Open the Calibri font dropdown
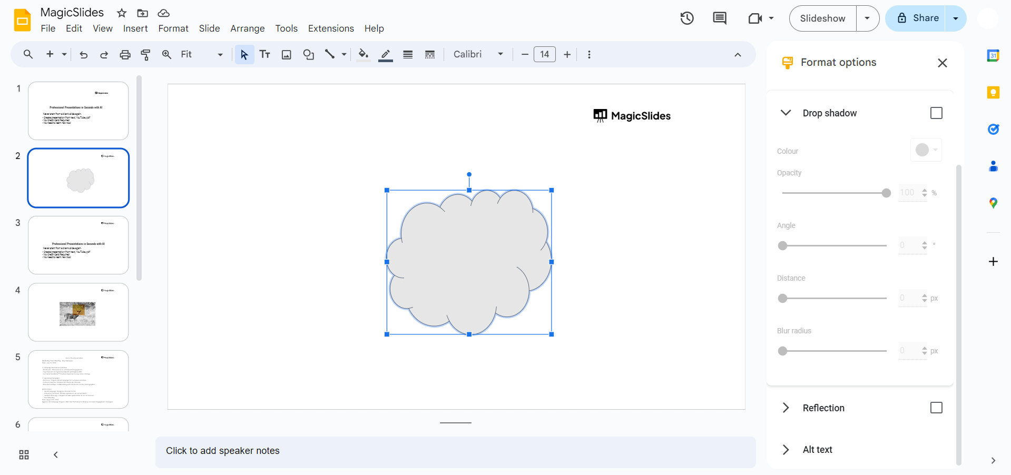This screenshot has height=475, width=1011. (478, 54)
